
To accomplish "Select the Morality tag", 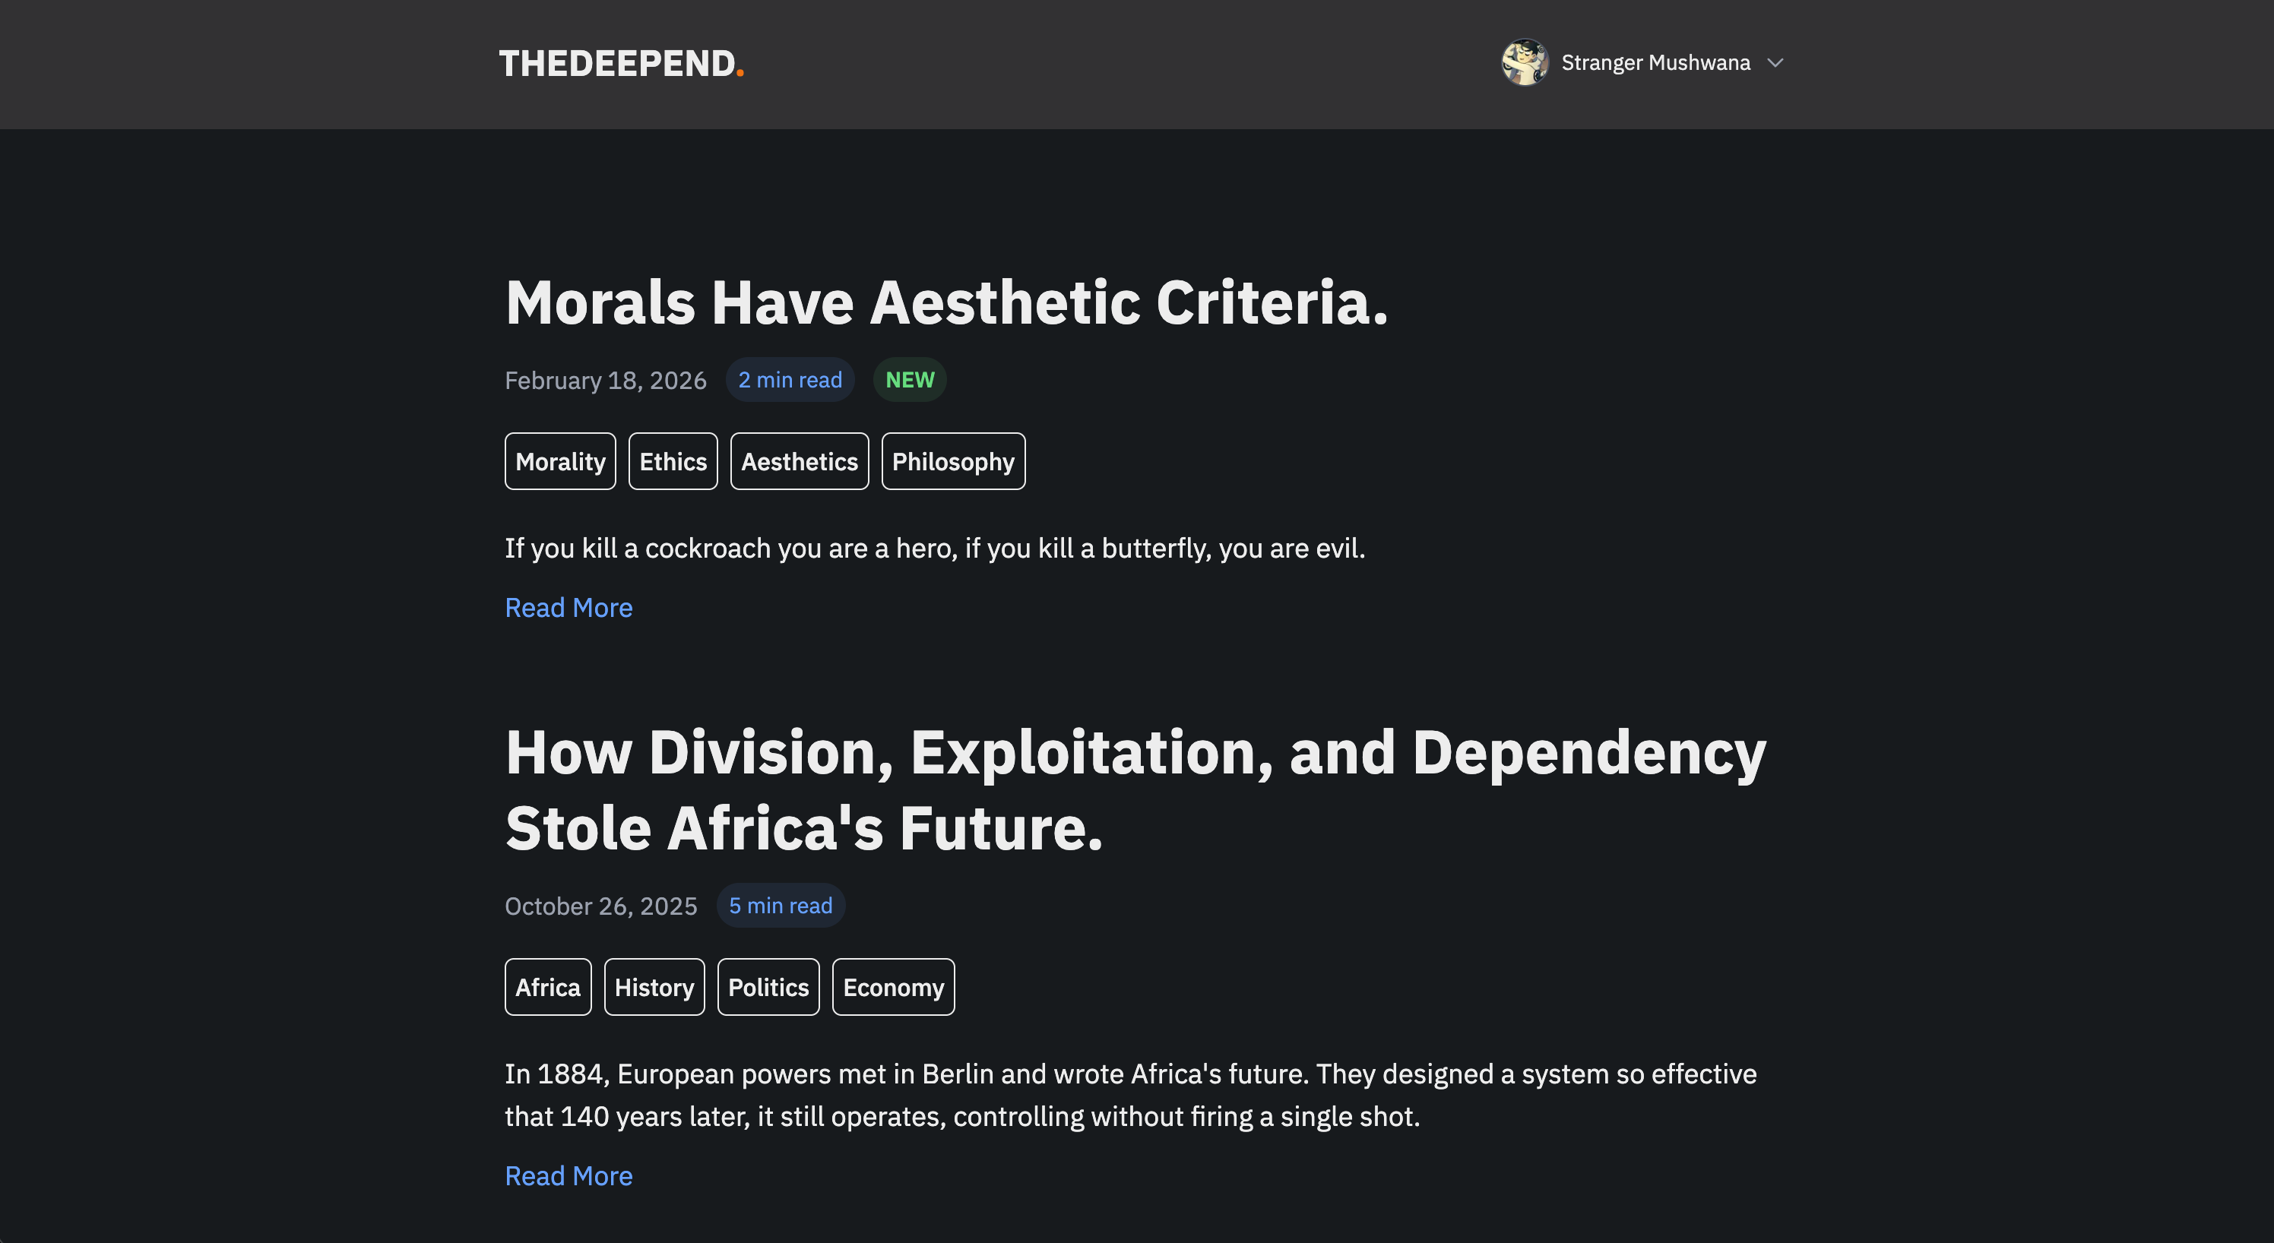I will tap(561, 461).
